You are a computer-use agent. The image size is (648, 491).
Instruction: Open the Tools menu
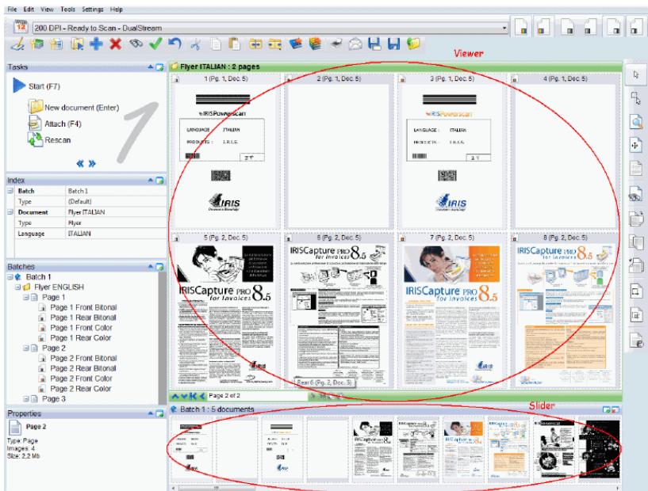67,9
